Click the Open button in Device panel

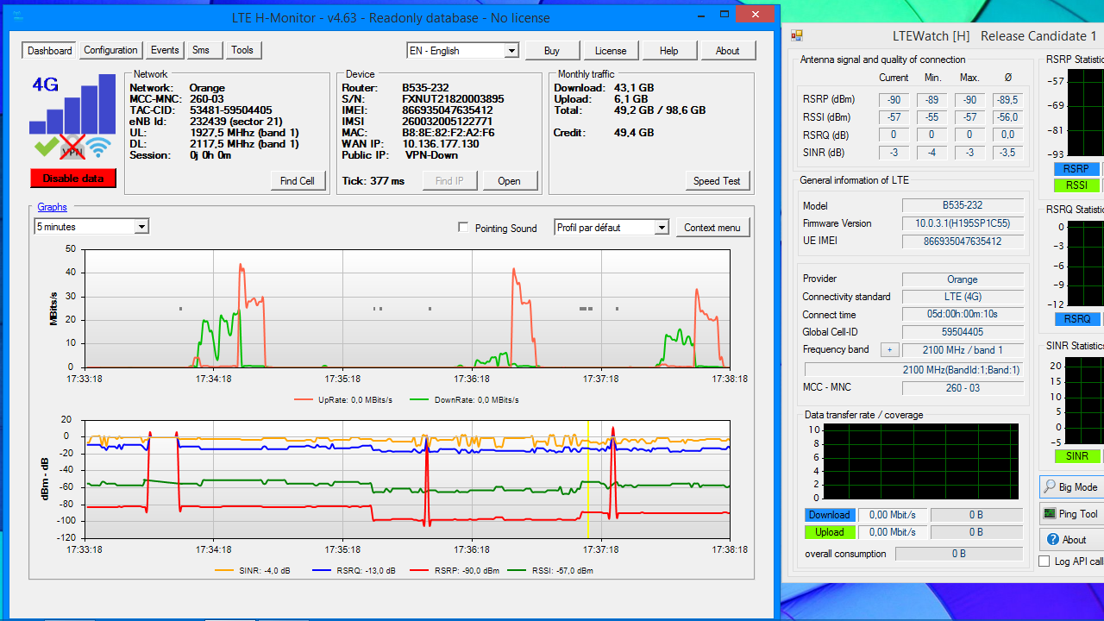(x=509, y=180)
